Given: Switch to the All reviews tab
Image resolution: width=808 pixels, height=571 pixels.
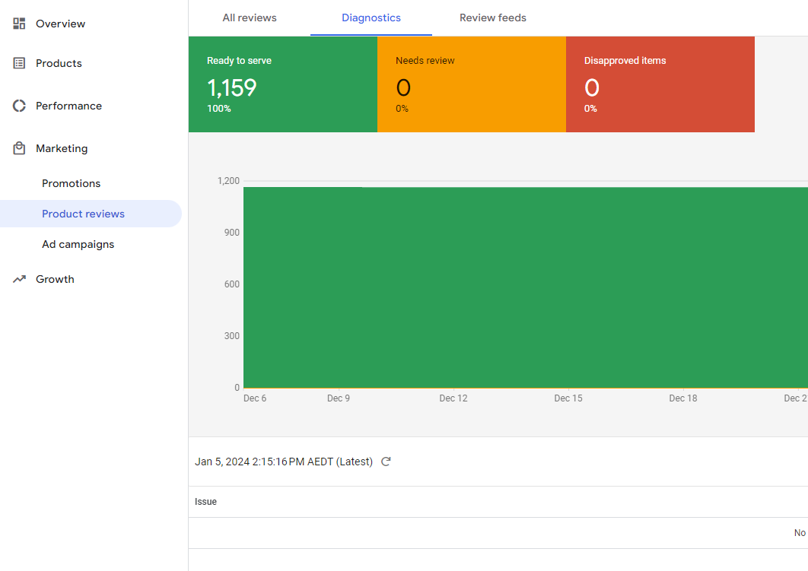Looking at the screenshot, I should coord(250,18).
